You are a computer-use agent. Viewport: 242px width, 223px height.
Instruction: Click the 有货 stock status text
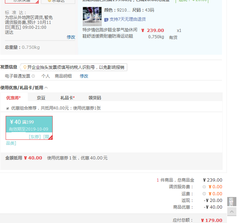pyautogui.click(x=173, y=38)
